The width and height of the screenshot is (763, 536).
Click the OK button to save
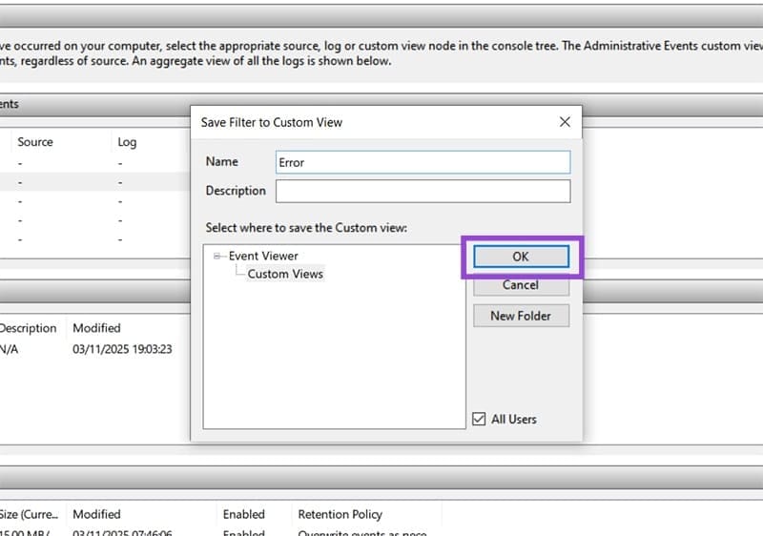point(521,257)
